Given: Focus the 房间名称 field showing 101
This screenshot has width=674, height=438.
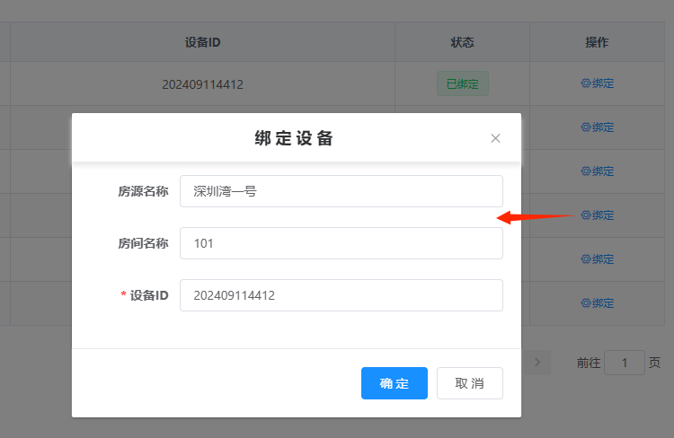Looking at the screenshot, I should [341, 243].
